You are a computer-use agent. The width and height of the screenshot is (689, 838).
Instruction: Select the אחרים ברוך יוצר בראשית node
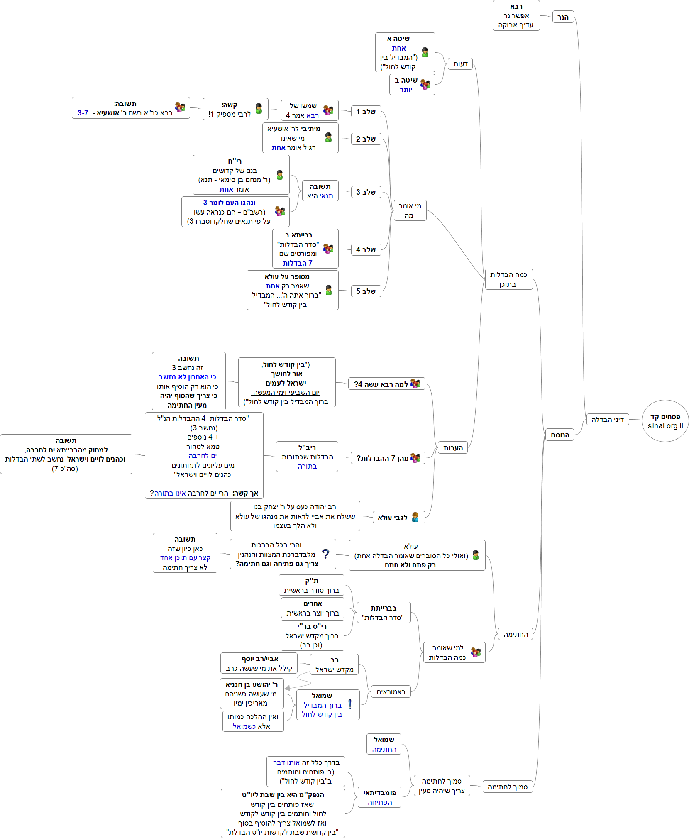[x=313, y=608]
